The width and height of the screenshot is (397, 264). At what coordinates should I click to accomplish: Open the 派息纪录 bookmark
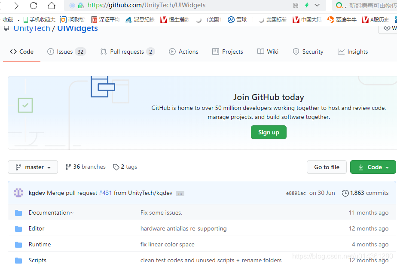click(140, 20)
